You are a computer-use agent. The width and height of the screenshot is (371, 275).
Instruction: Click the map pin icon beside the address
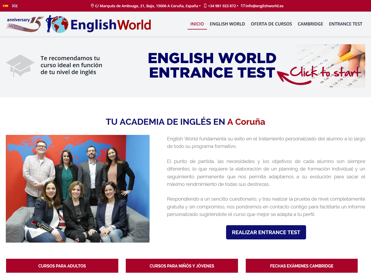click(x=92, y=6)
